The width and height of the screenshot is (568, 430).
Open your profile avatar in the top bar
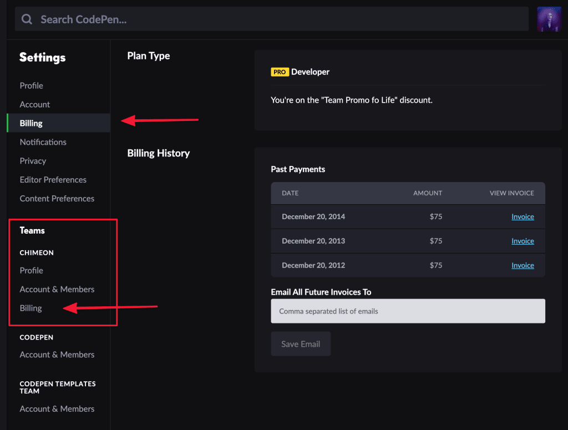click(549, 19)
